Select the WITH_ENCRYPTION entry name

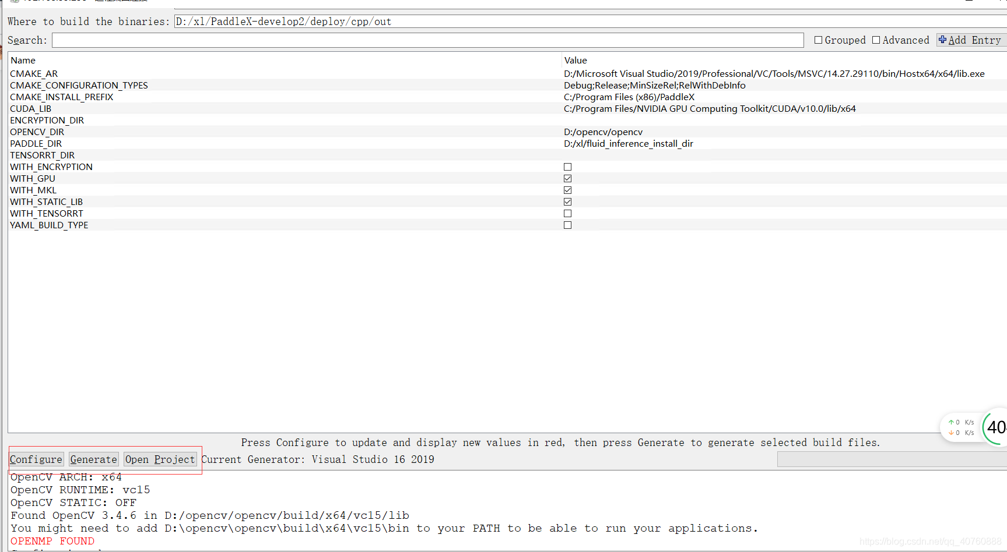coord(51,167)
